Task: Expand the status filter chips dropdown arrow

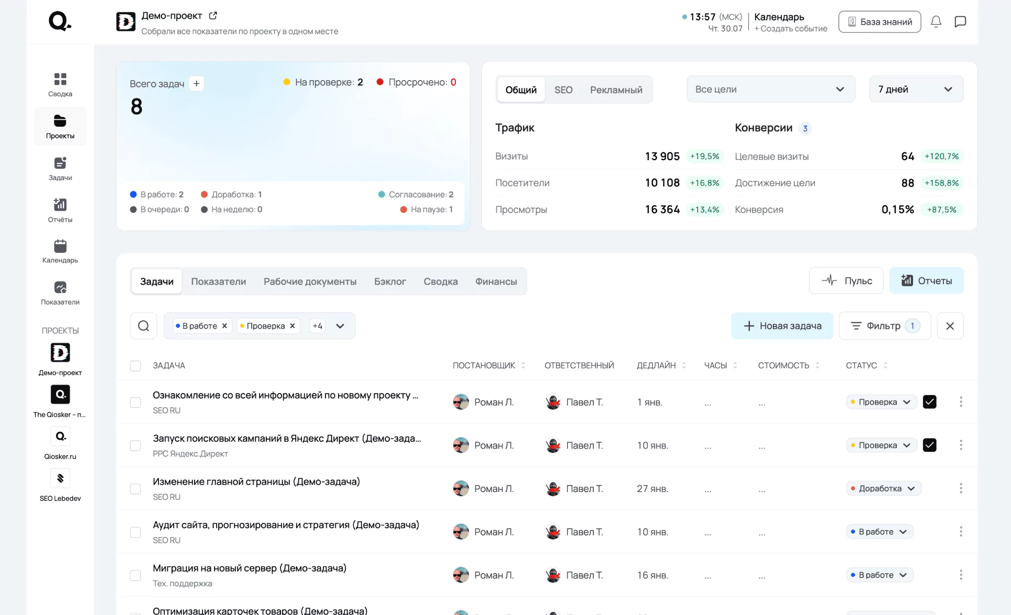Action: click(x=340, y=326)
